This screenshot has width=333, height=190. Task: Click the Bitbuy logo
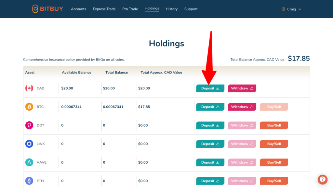click(x=47, y=9)
